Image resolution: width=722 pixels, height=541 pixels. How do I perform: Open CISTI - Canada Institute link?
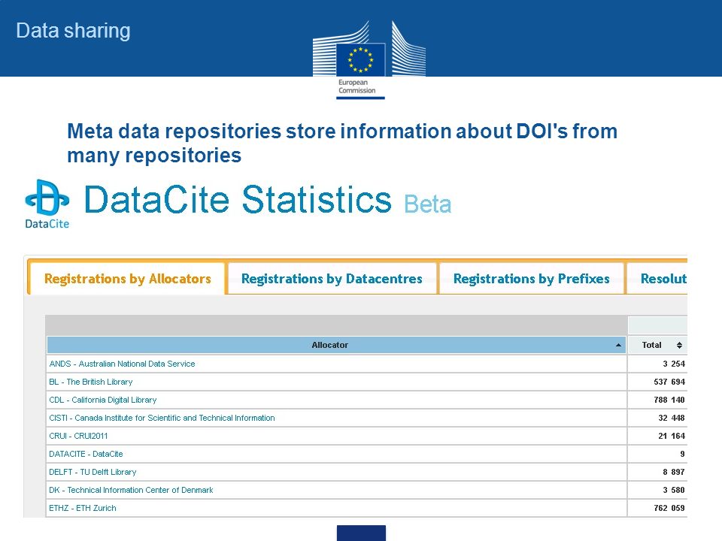pos(162,418)
